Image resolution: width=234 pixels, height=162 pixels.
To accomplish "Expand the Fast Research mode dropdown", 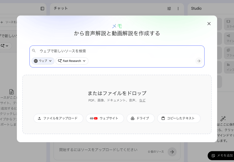I will point(72,61).
